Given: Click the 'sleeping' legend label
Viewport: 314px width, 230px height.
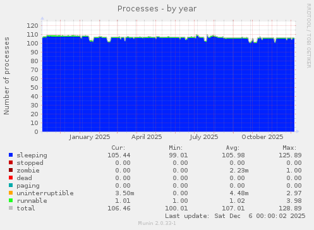Looking at the screenshot, I should coord(32,155).
